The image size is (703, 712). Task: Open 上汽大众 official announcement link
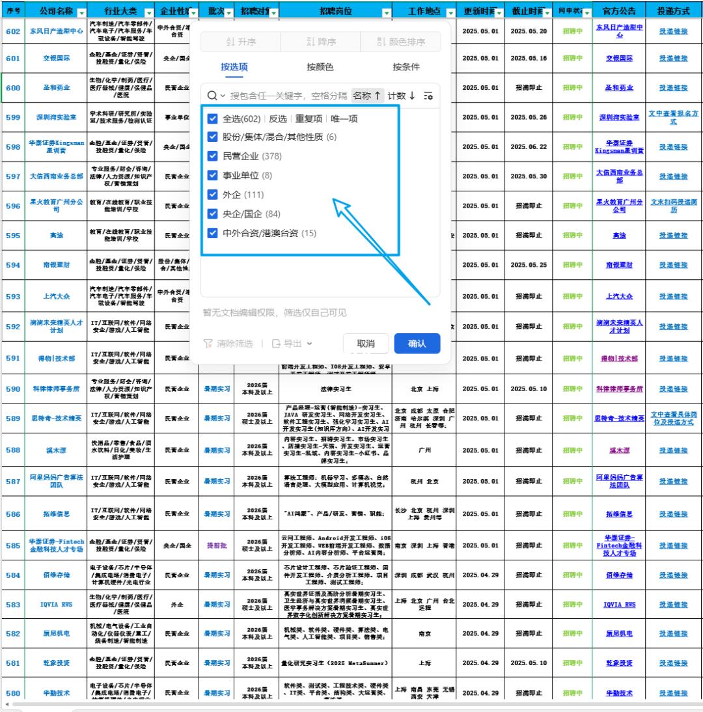(x=619, y=297)
